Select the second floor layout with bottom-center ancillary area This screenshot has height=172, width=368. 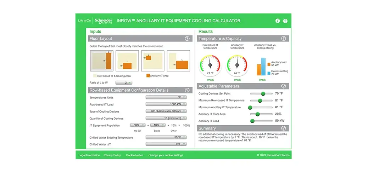coord(127,61)
